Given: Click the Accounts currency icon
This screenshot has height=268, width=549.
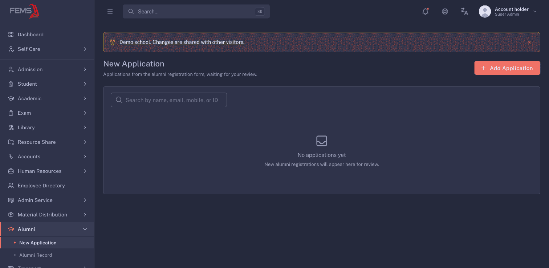Looking at the screenshot, I should [11, 157].
